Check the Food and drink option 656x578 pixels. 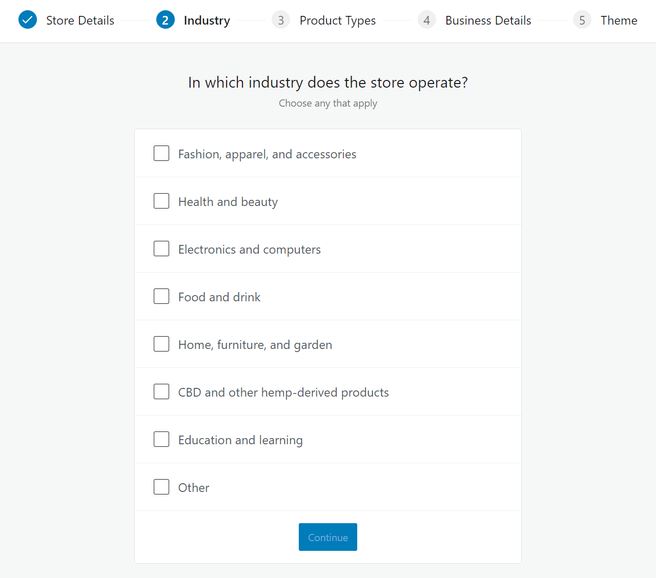click(x=161, y=296)
